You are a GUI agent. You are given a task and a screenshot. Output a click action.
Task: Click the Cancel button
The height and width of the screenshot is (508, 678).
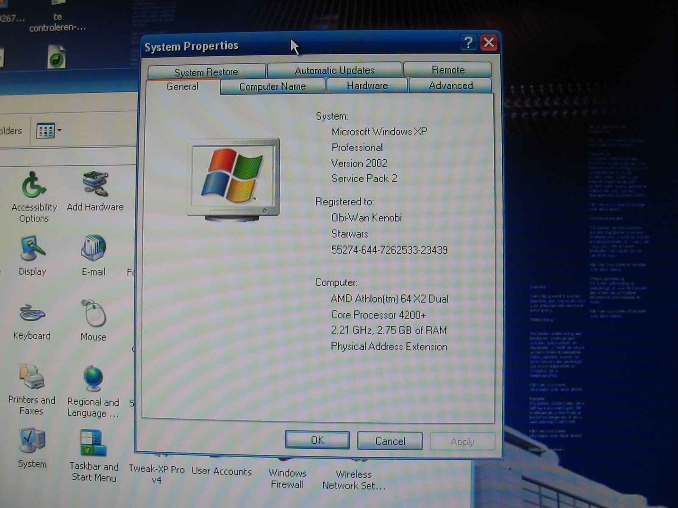coord(390,441)
